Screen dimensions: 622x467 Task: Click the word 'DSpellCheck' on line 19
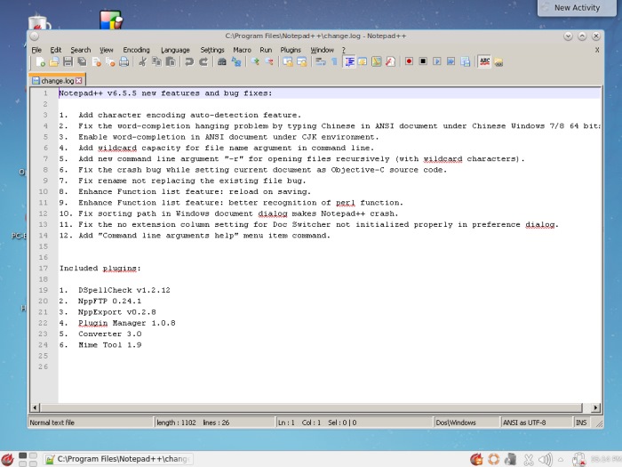coord(105,290)
